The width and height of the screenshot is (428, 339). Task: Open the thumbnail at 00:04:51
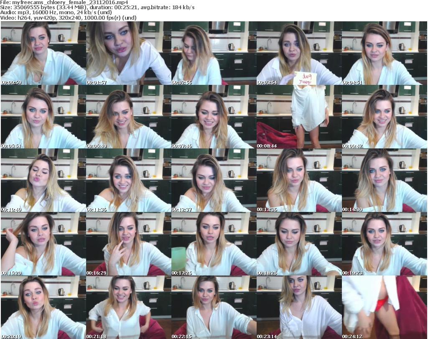(x=385, y=53)
